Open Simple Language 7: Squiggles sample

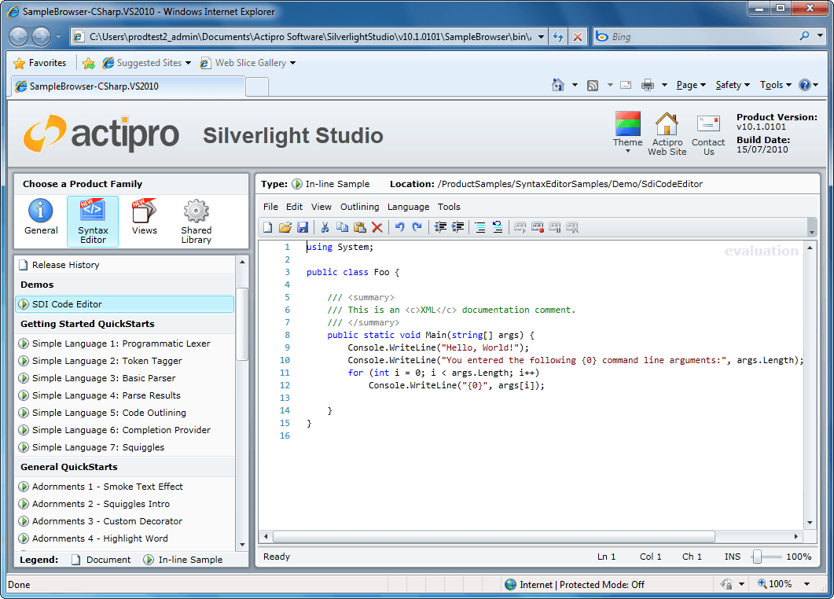[x=98, y=447]
